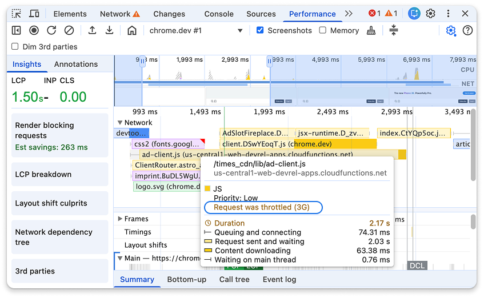The width and height of the screenshot is (488, 298).
Task: Clear the performance recording
Action: click(x=69, y=31)
